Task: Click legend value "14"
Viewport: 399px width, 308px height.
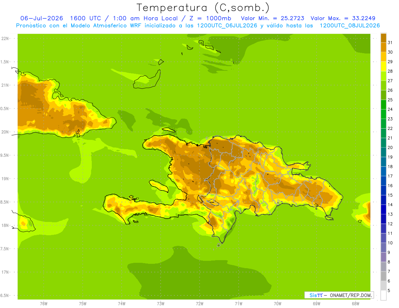Action: coord(390,205)
